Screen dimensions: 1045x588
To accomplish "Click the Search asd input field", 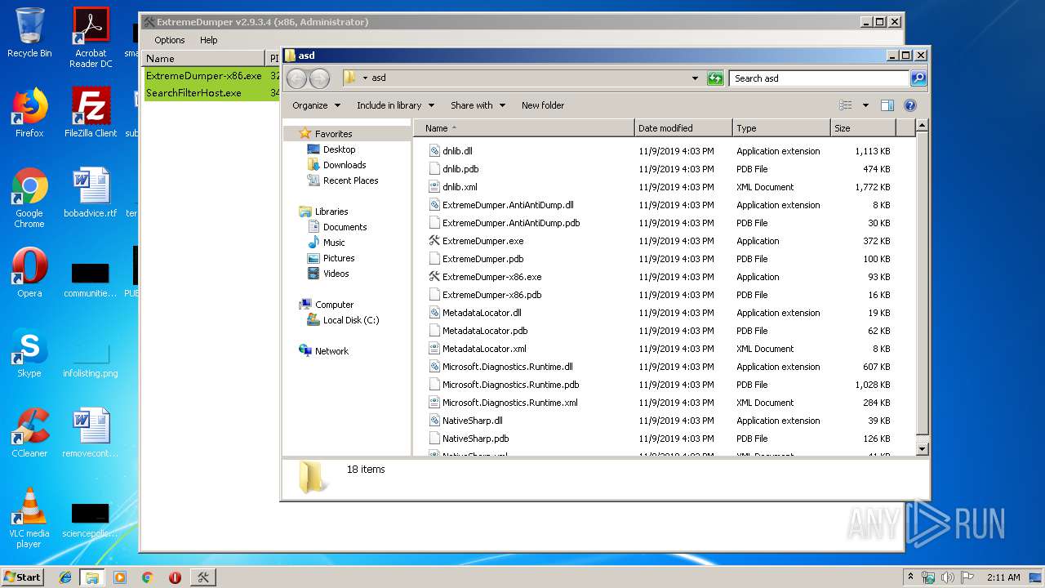I will pos(819,78).
